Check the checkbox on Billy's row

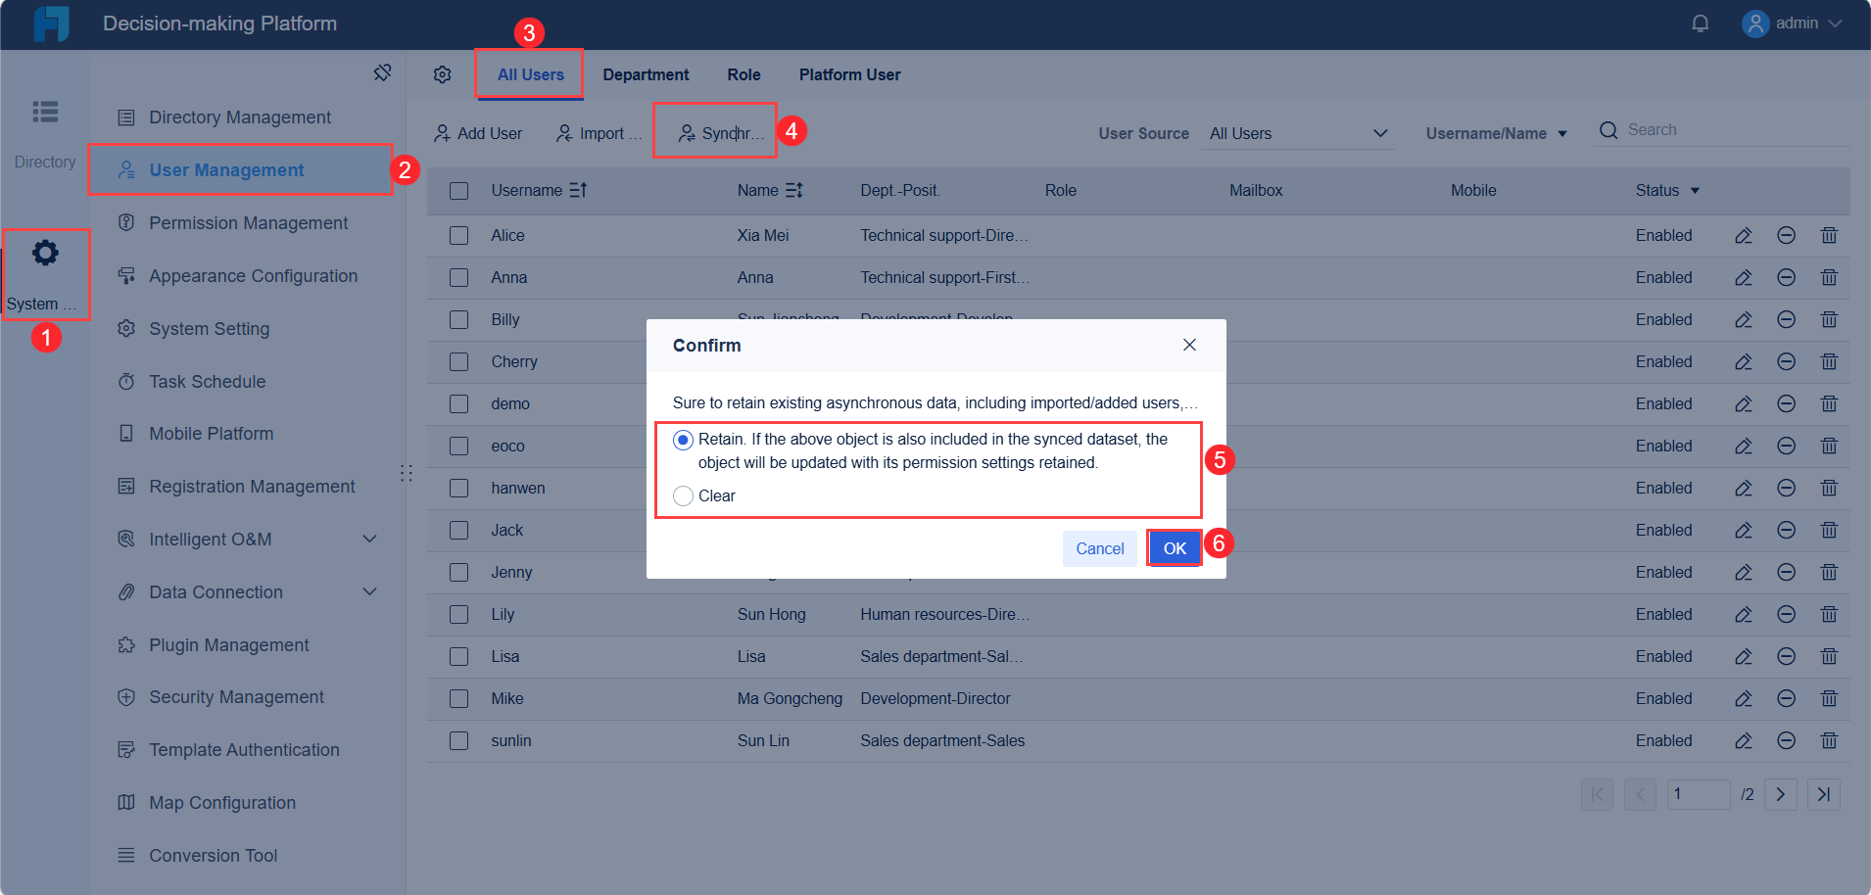point(458,319)
